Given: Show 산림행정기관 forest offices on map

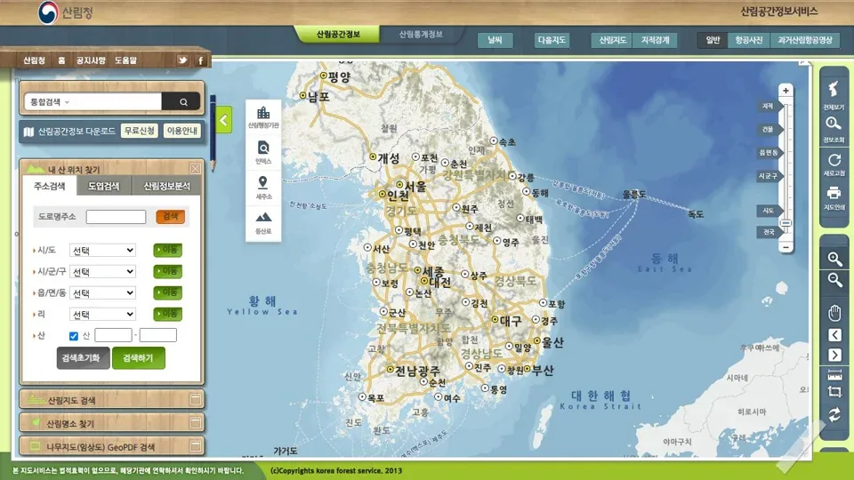Looking at the screenshot, I should pos(263,117).
